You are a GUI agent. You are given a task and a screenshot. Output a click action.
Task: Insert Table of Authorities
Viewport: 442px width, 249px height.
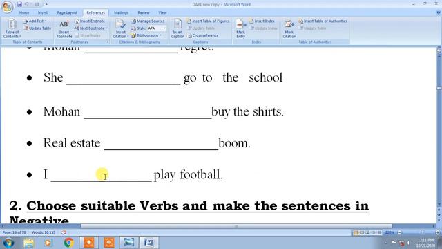pos(323,21)
